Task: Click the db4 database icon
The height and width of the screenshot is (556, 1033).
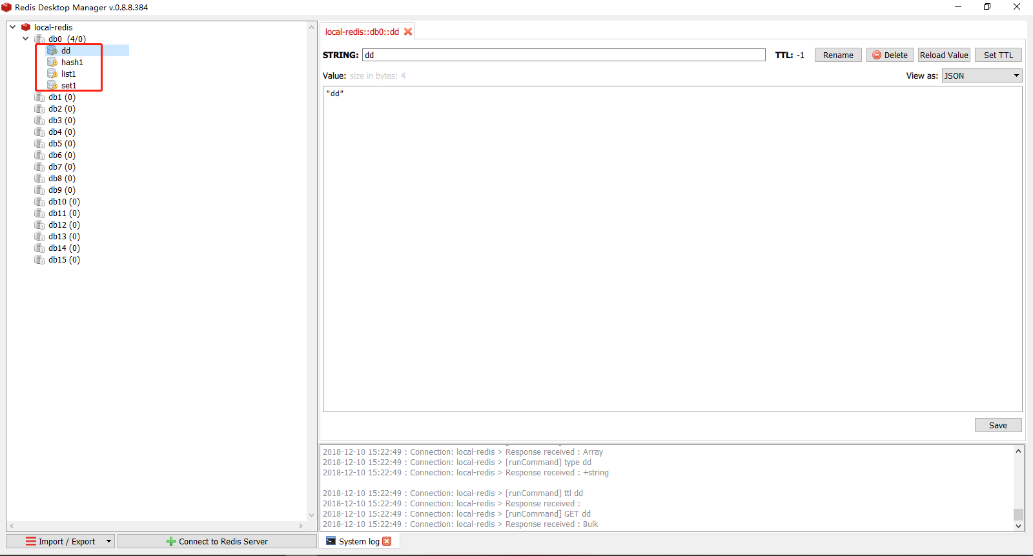Action: [x=39, y=132]
